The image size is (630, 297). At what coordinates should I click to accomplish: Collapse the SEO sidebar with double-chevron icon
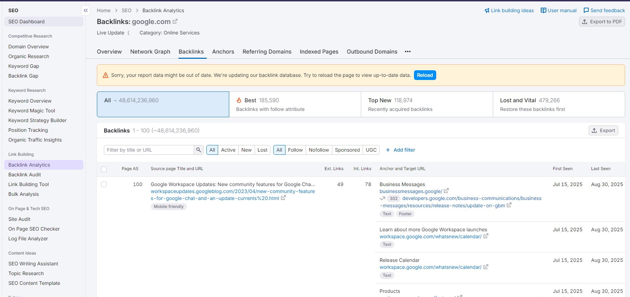click(85, 10)
